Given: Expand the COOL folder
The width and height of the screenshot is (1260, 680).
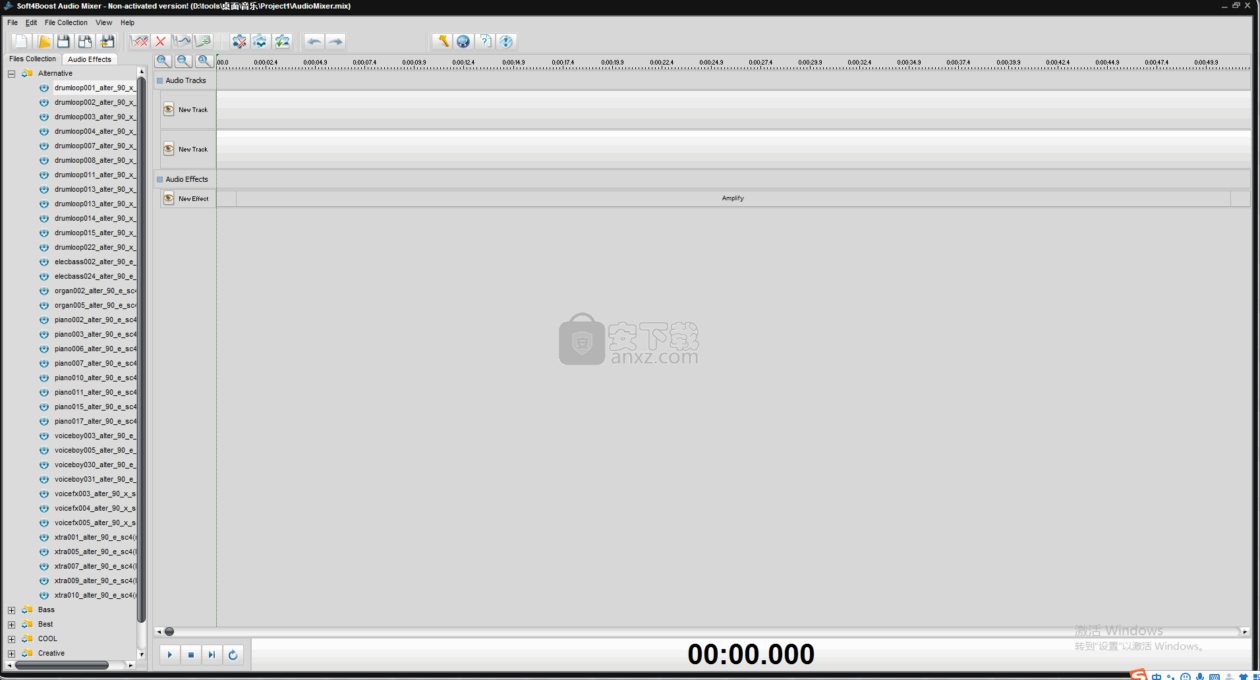Looking at the screenshot, I should [11, 639].
